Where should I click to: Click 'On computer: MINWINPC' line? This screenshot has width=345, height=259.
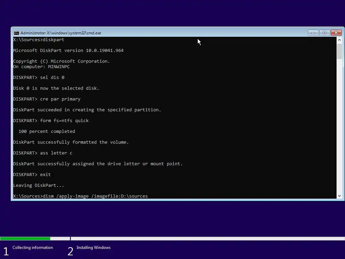(41, 67)
